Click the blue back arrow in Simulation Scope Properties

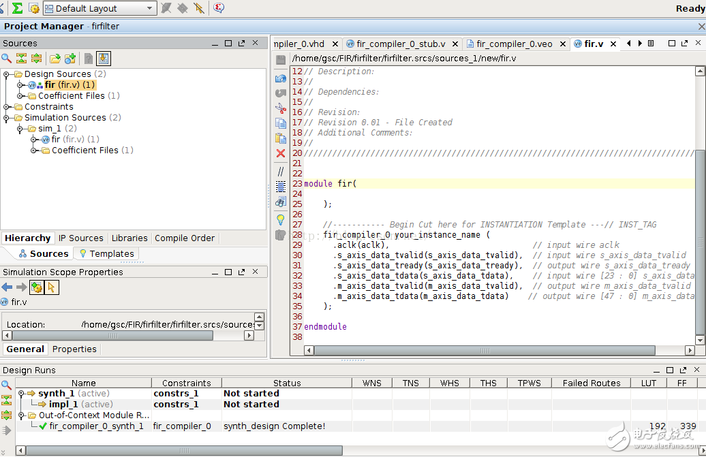(7, 287)
